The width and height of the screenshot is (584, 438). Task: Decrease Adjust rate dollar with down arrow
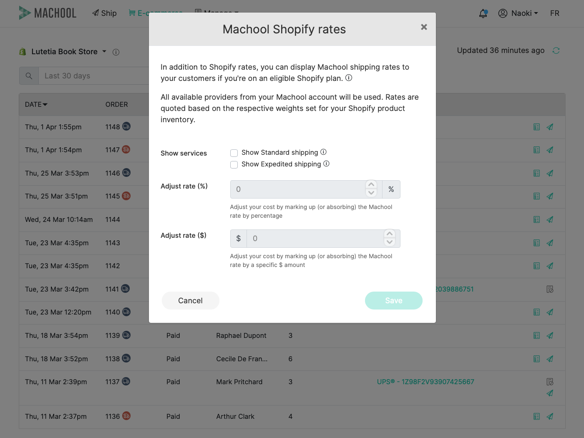tap(390, 242)
